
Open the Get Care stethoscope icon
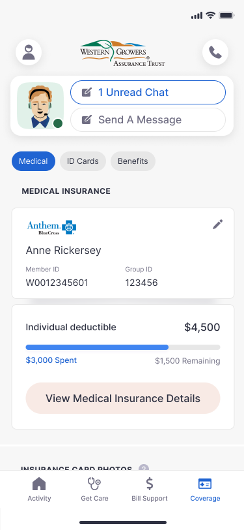94,484
